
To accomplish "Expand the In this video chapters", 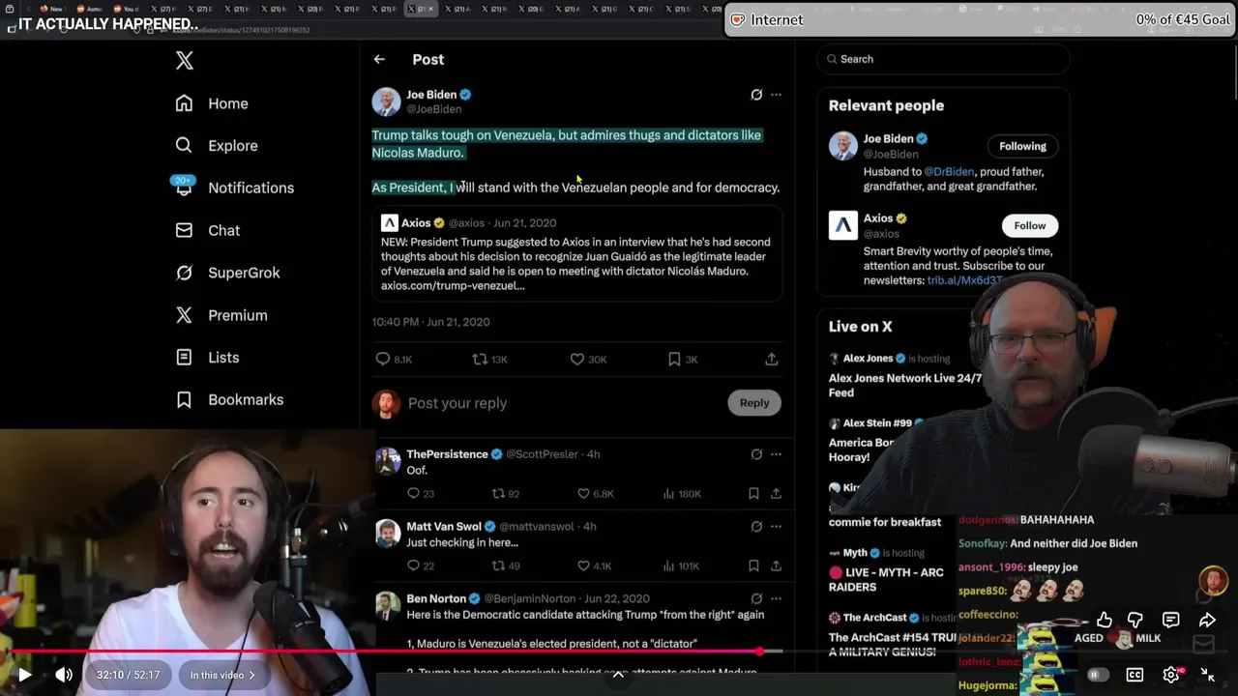I will point(222,675).
